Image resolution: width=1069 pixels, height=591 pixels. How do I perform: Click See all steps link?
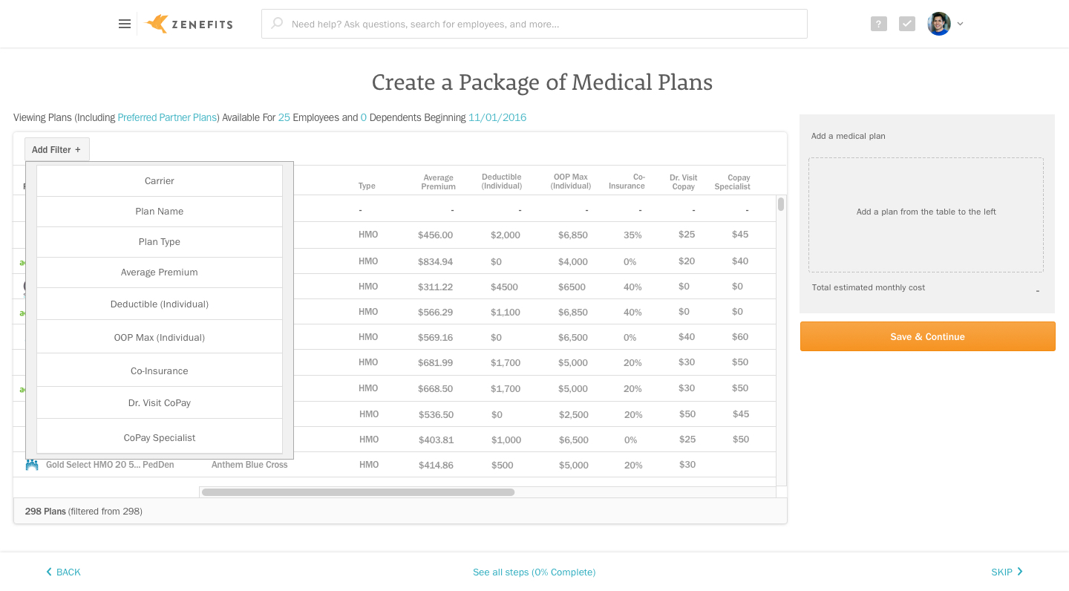534,572
